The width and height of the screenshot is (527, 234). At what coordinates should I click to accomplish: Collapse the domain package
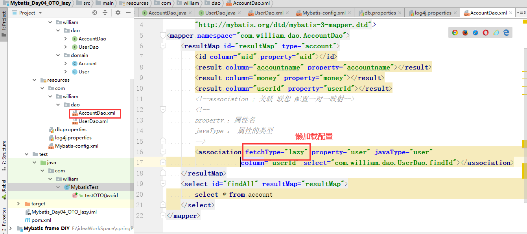pyautogui.click(x=58, y=55)
